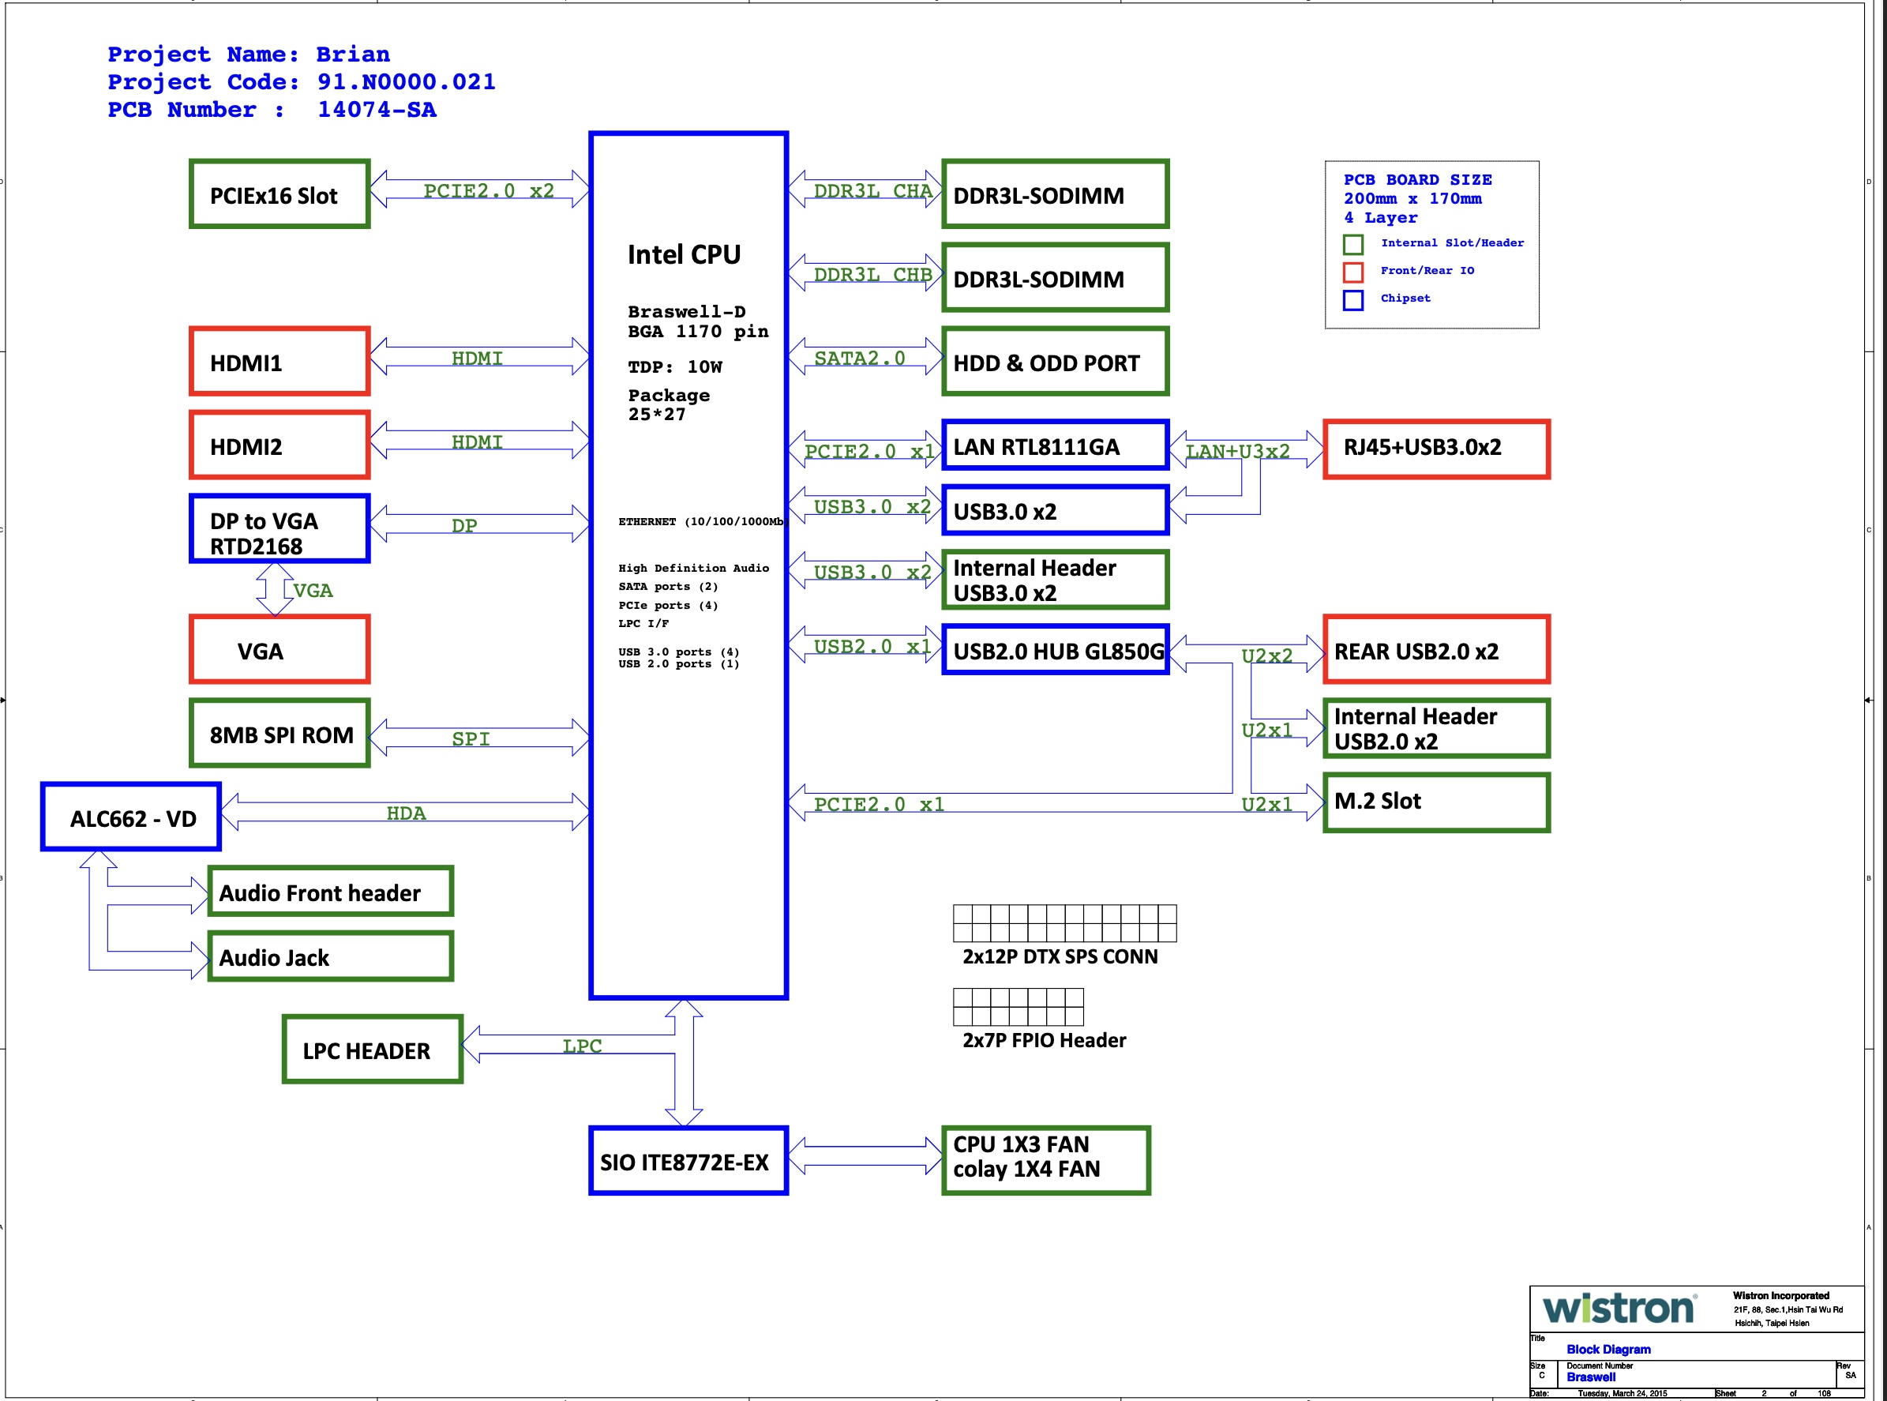Screen dimensions: 1887x1401
Task: Click the M.2 Slot block
Action: [1435, 802]
